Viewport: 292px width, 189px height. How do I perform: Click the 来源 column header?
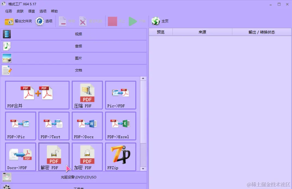(x=202, y=32)
